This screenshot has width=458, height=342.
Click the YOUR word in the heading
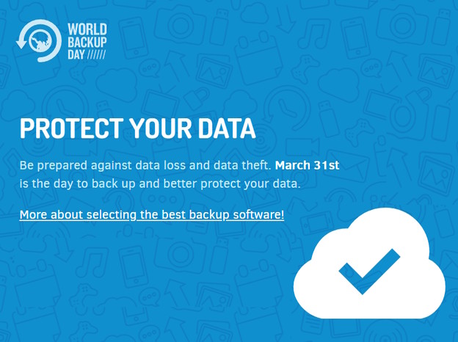[x=159, y=129]
